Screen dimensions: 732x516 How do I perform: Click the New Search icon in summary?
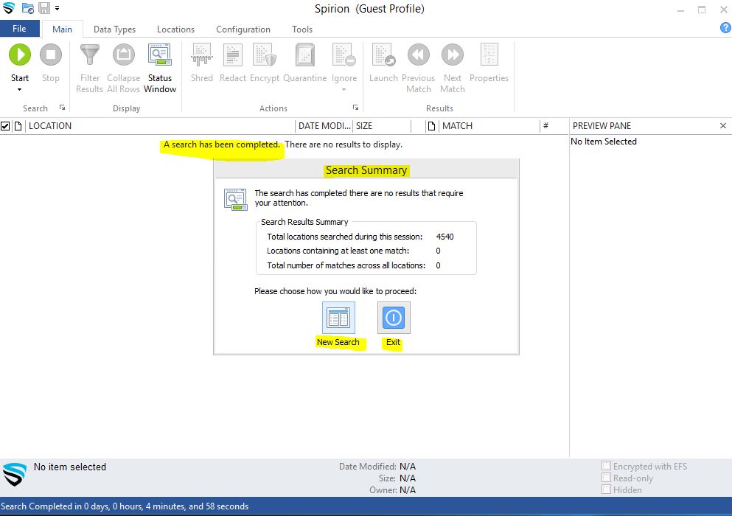(338, 318)
